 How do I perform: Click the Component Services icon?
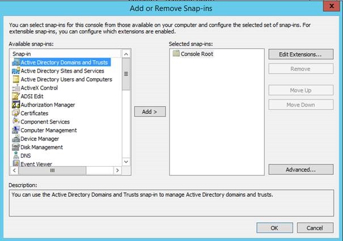pos(16,122)
